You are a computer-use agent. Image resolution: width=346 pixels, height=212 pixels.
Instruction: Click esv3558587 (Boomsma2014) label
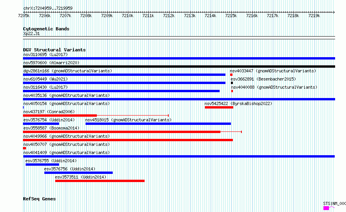tap(51, 128)
